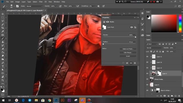Open the Image menu
This screenshot has height=103, width=183.
tap(17, 2)
